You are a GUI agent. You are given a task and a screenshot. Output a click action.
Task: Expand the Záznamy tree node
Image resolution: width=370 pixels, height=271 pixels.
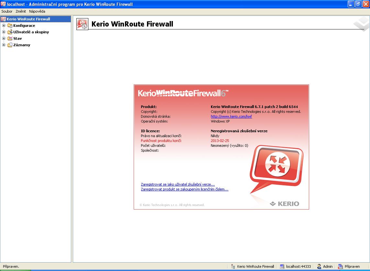pos(4,45)
